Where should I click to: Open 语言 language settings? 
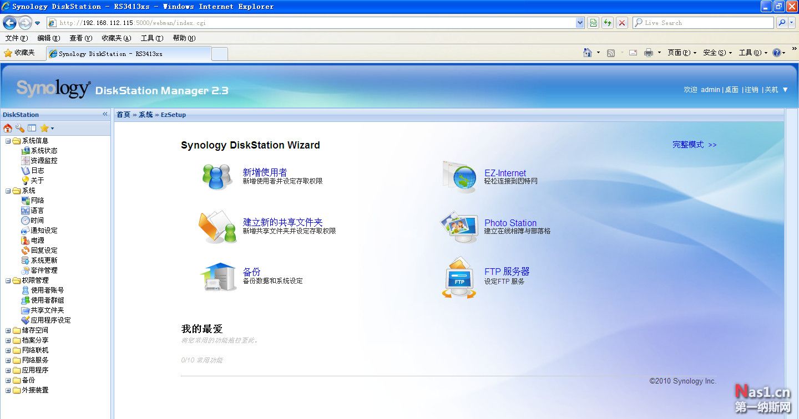[x=37, y=211]
